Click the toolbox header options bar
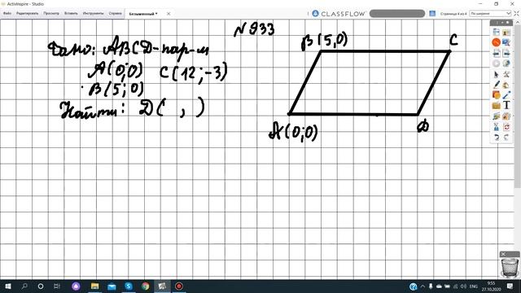 point(501,23)
